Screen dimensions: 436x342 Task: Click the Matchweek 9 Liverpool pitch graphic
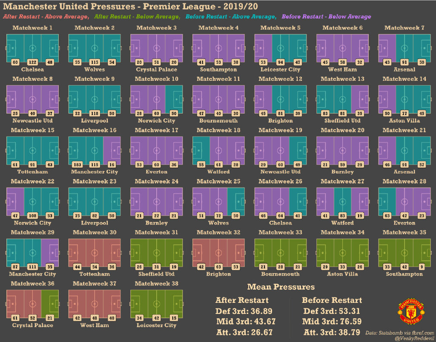[x=95, y=99]
